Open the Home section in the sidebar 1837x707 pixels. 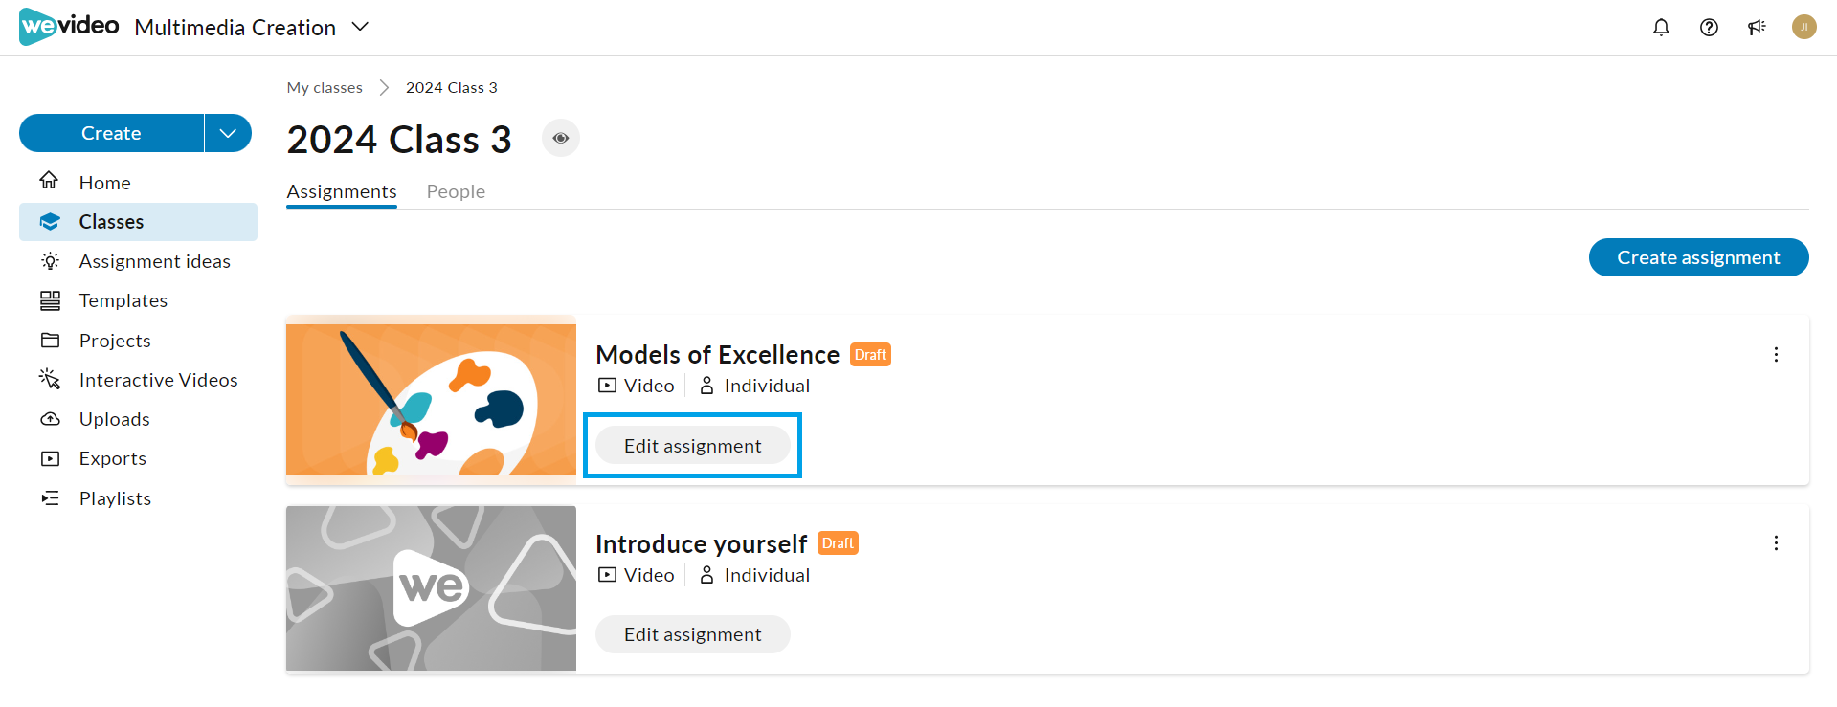[x=50, y=181]
